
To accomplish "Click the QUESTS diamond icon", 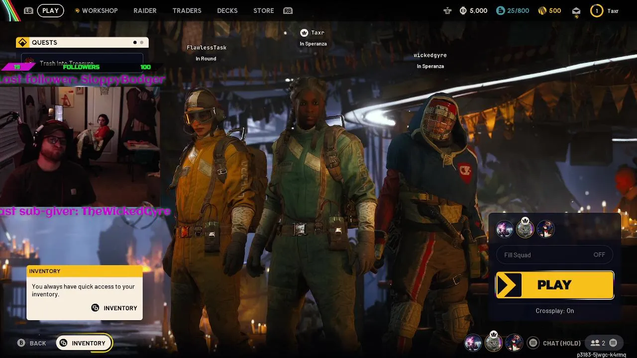I will click(x=22, y=42).
